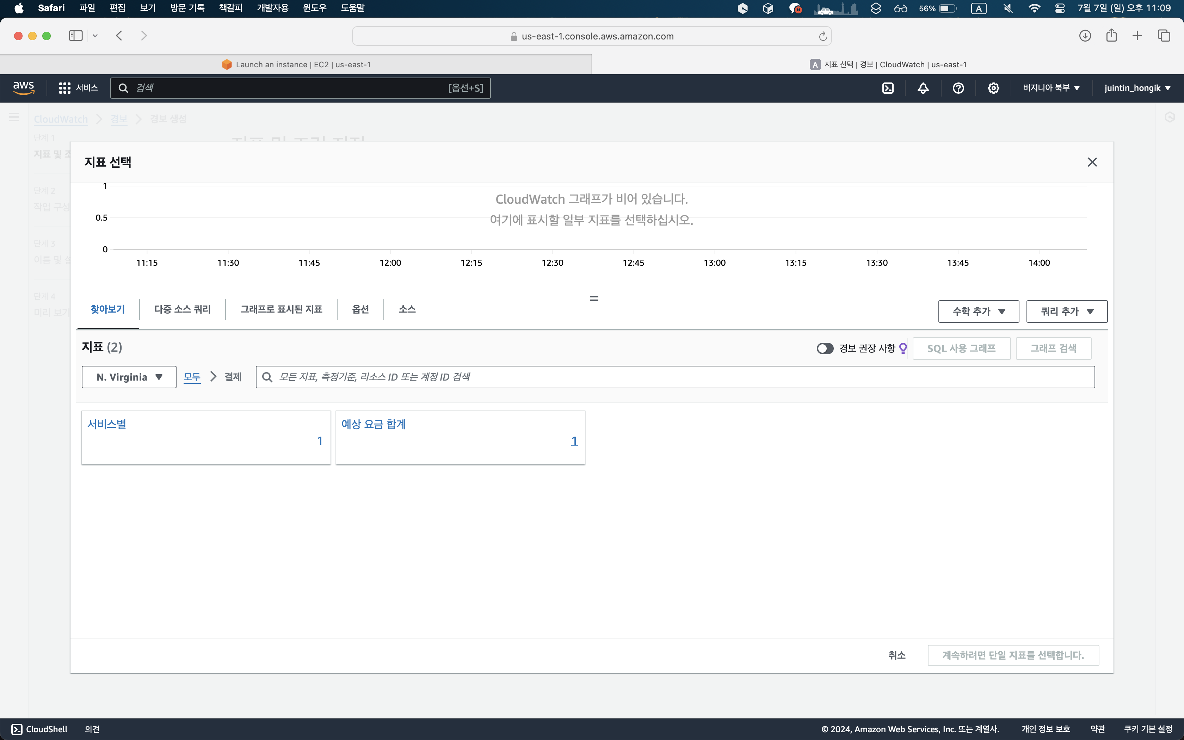Launch CloudShell from the top navigation bar
This screenshot has height=740, width=1184.
tap(888, 88)
